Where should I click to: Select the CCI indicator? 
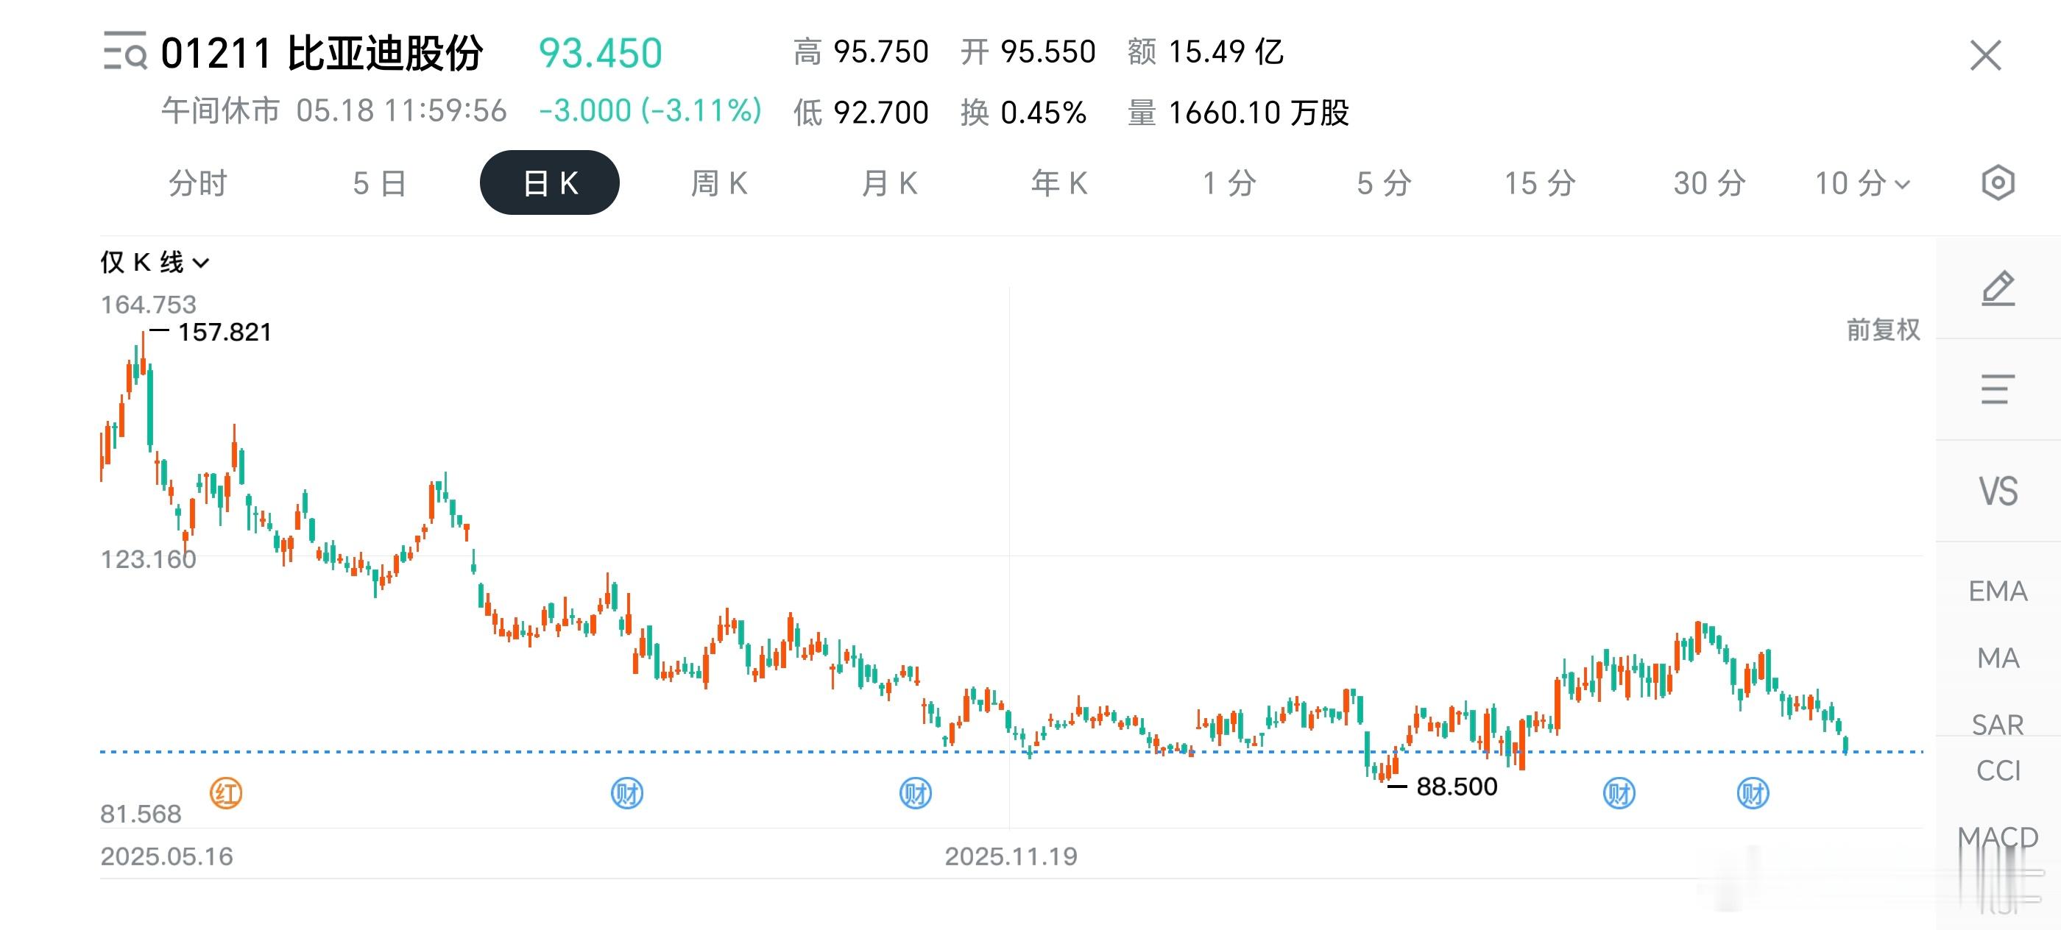click(x=1997, y=770)
